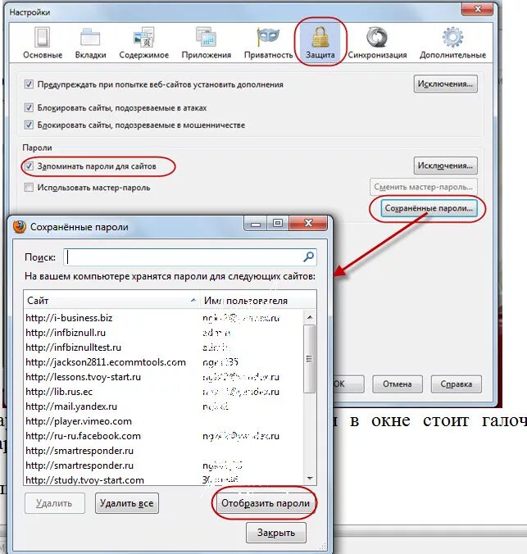Click Удалить все button
527x554 pixels.
pos(127,503)
